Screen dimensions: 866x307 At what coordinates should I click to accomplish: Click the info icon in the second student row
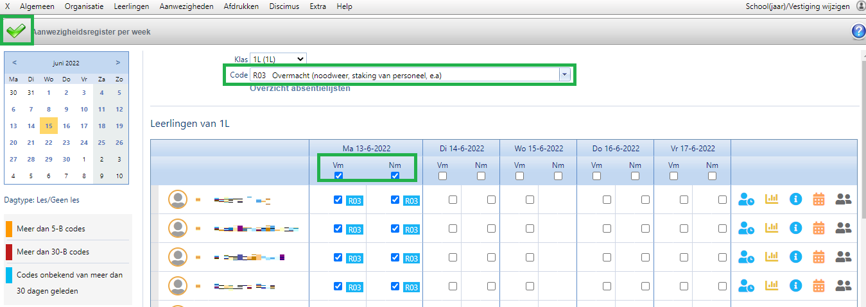pyautogui.click(x=795, y=228)
